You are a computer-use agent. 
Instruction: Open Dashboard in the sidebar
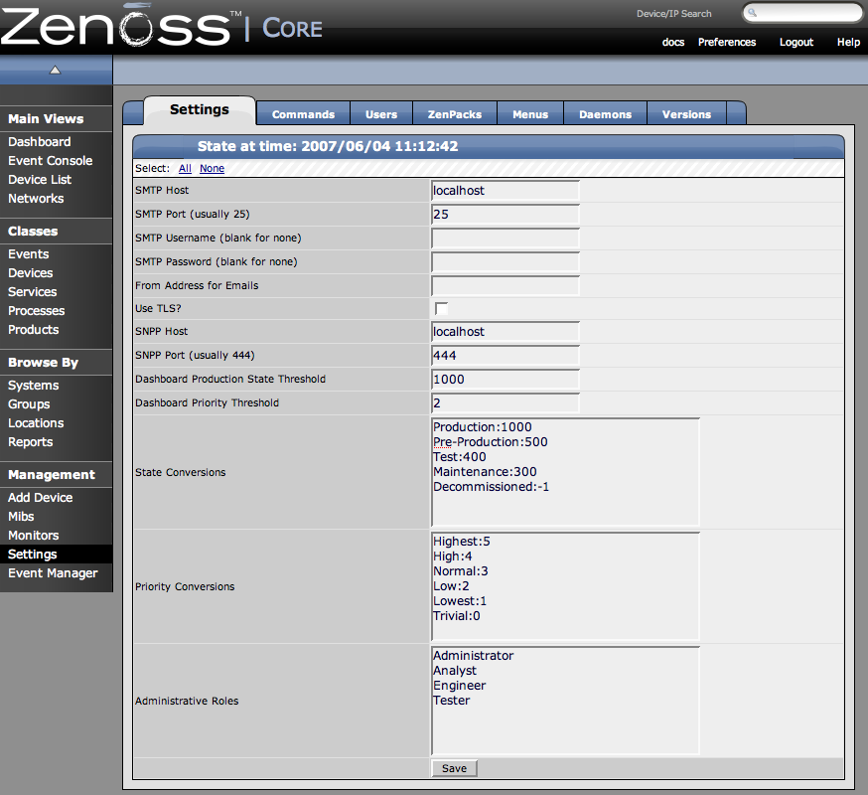40,142
